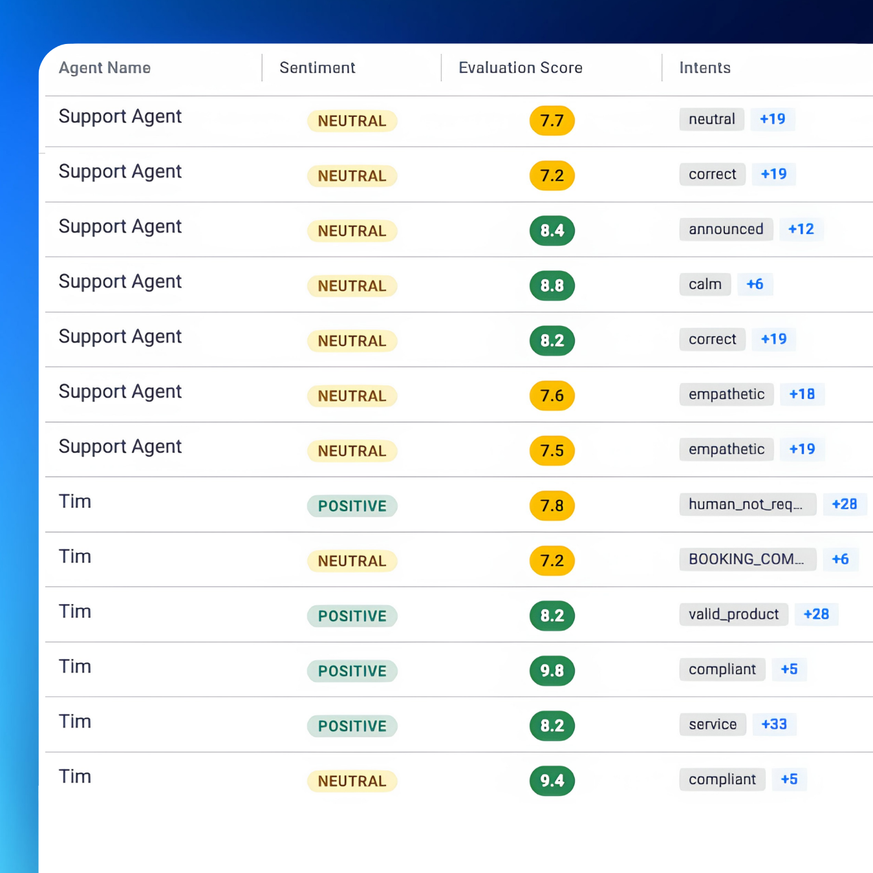Click the POSITIVE sentiment badge with score 7.8

point(352,506)
